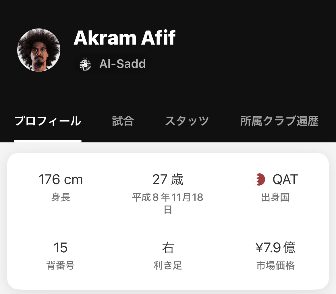Tap the preferred foot 右 value
This screenshot has height=294, width=336.
click(168, 247)
